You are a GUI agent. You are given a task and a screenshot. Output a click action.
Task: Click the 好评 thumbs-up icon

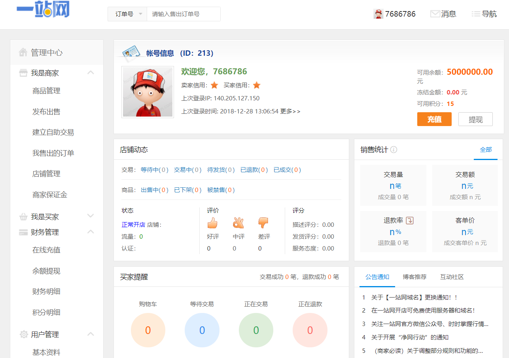pyautogui.click(x=212, y=223)
